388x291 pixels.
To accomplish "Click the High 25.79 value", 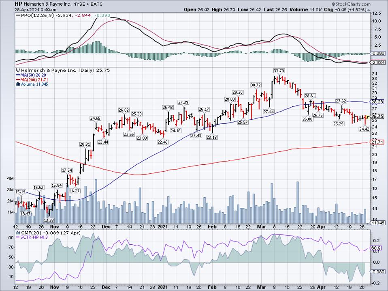I will click(x=223, y=10).
